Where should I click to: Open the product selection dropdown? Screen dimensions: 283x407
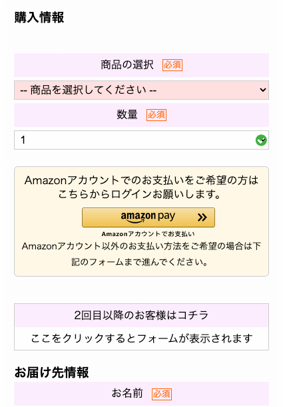(141, 90)
